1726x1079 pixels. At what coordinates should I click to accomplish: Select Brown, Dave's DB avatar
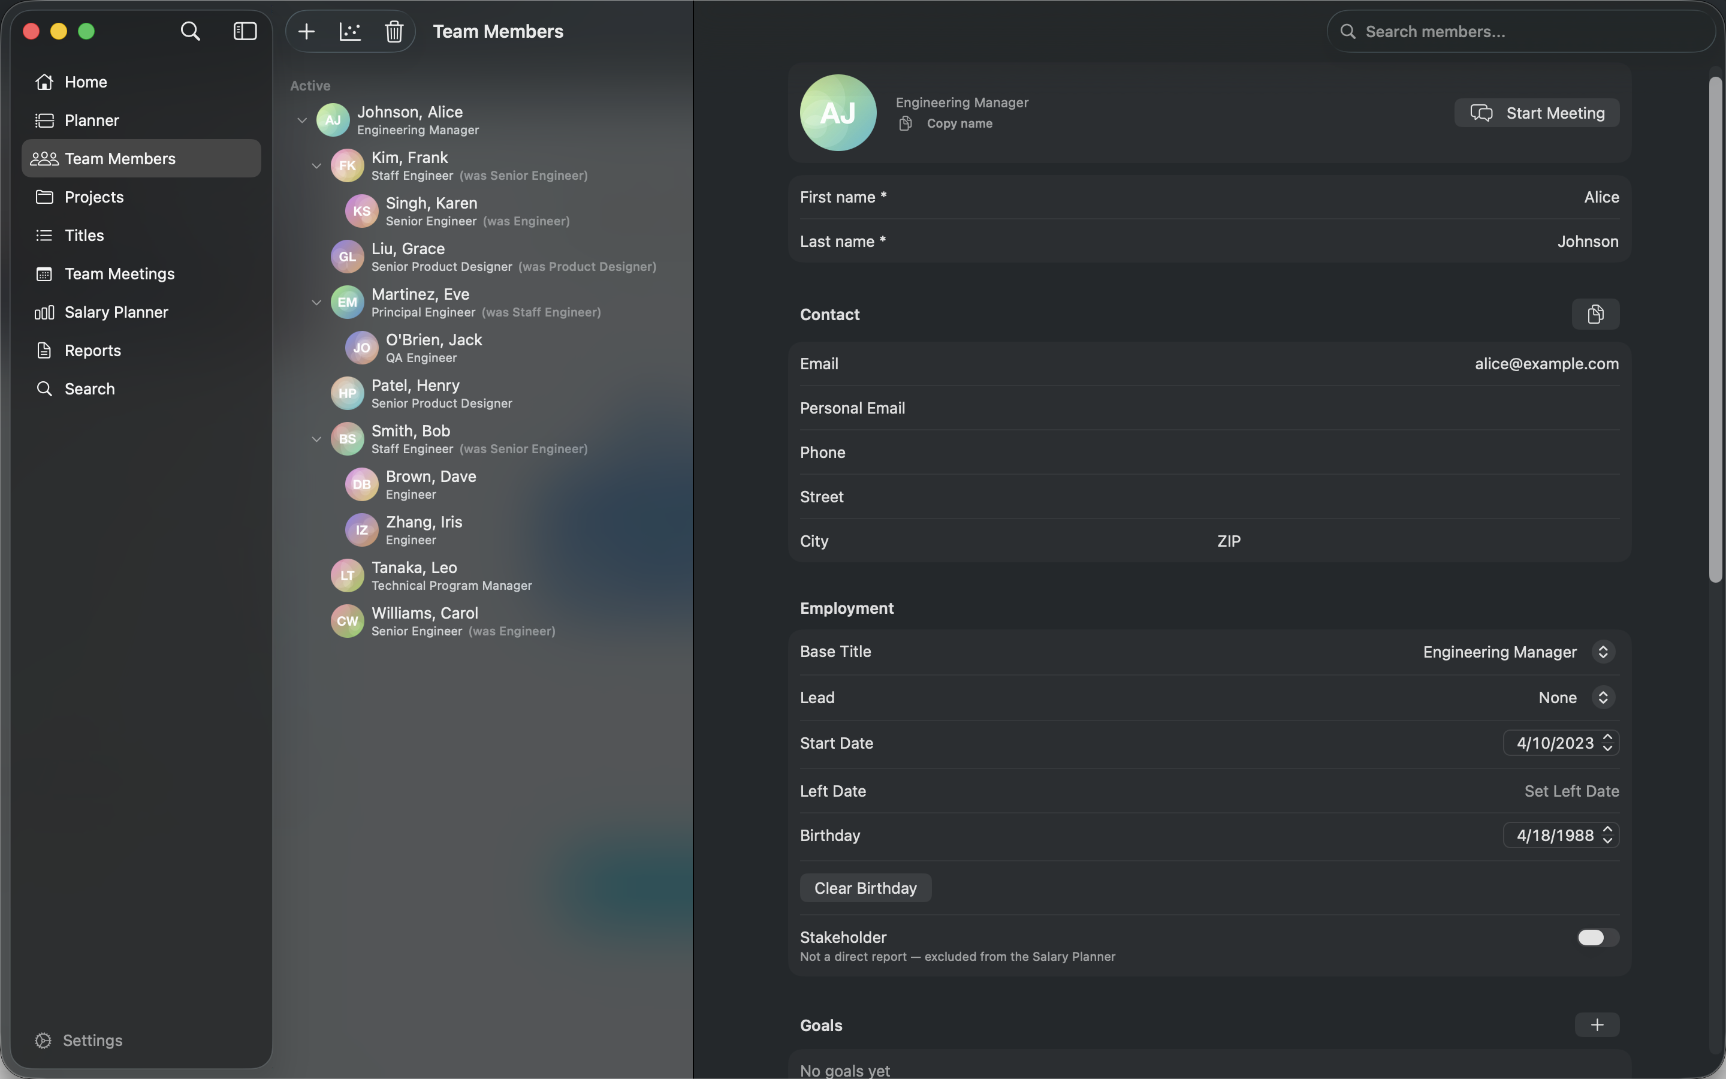pyautogui.click(x=361, y=484)
